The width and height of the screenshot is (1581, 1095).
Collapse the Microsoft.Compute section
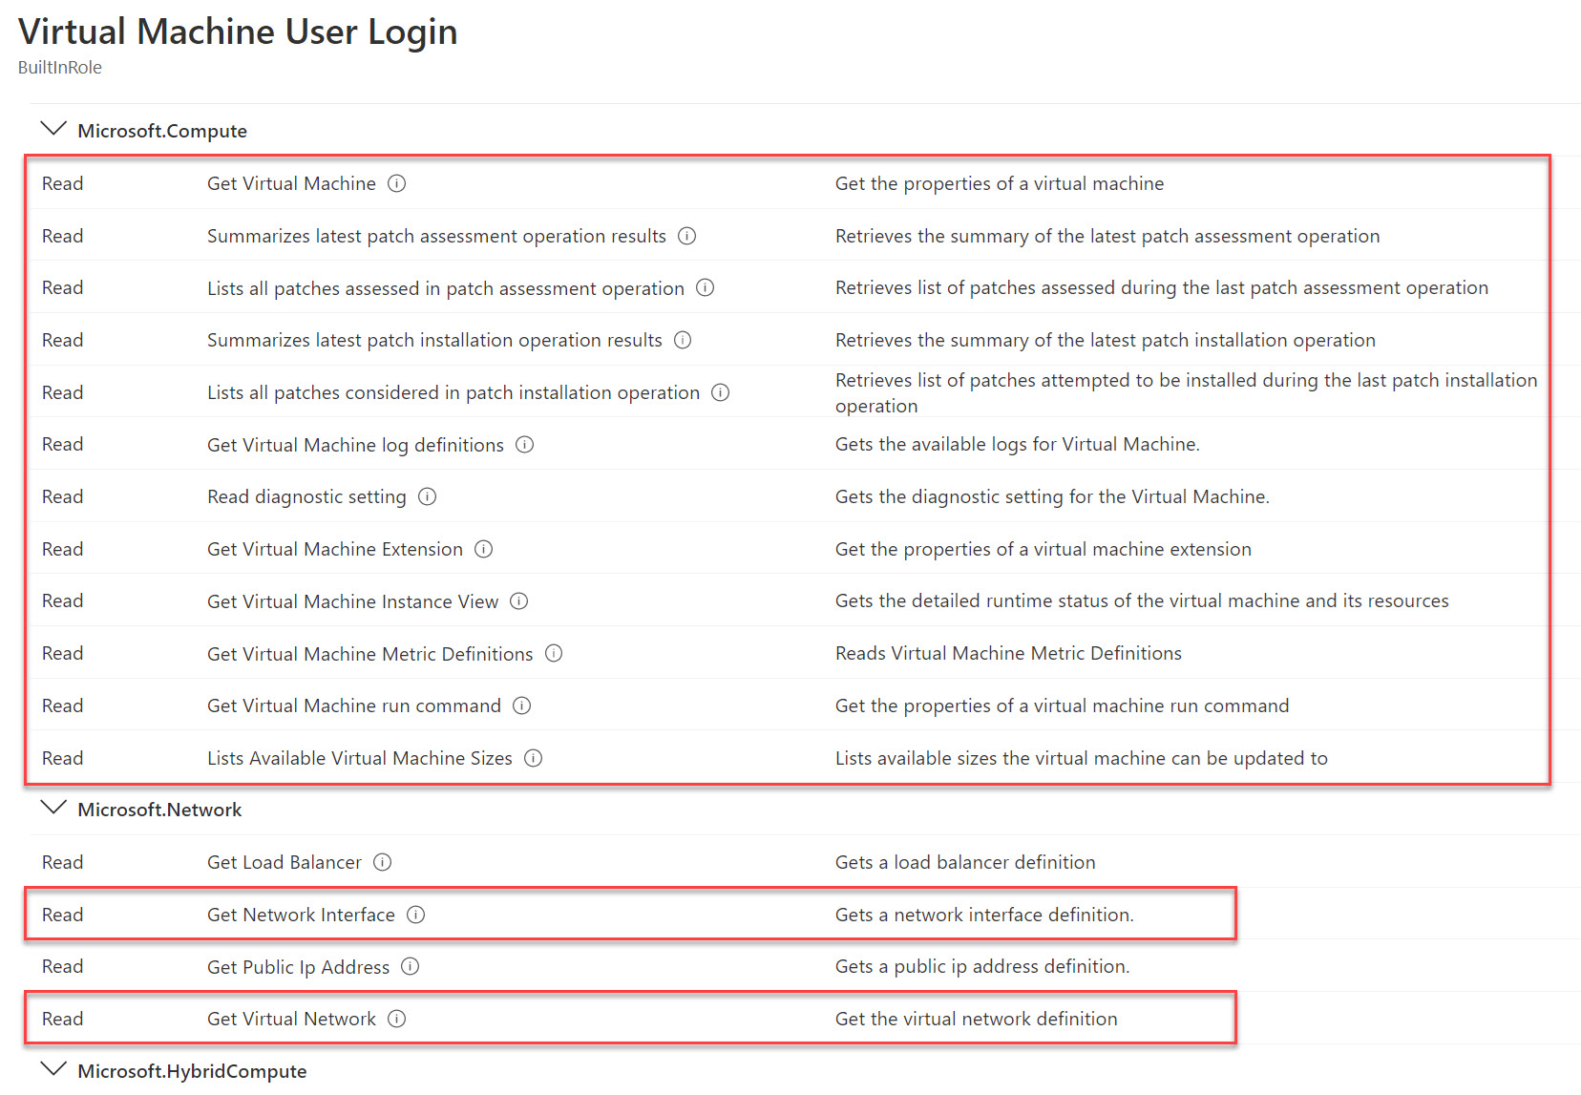[53, 130]
